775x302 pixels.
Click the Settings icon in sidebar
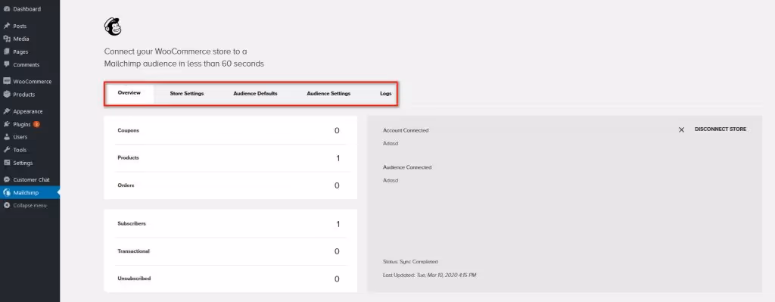6,163
